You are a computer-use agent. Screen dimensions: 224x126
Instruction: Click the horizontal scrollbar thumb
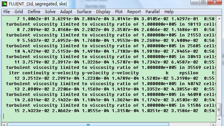pos(88,125)
